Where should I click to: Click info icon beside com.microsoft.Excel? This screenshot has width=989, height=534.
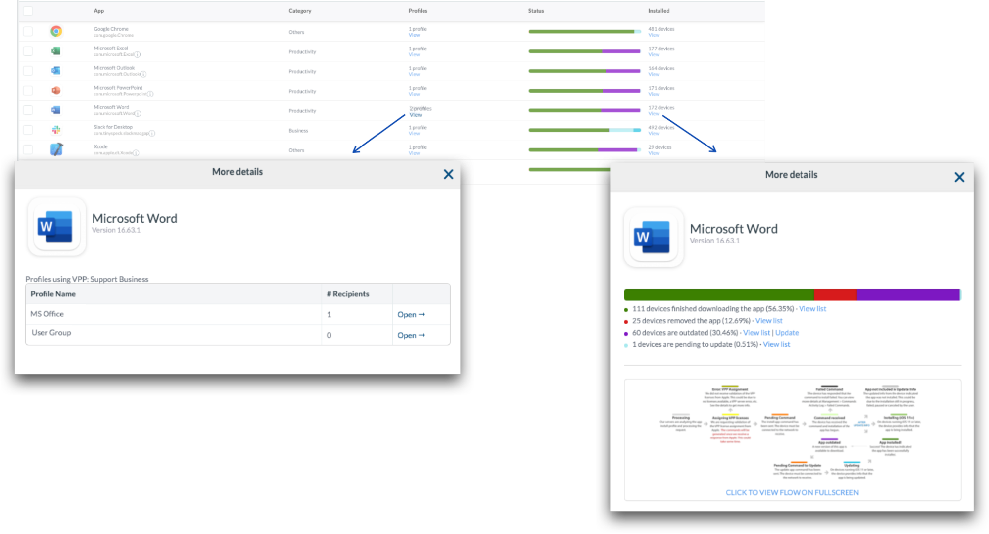(x=138, y=54)
